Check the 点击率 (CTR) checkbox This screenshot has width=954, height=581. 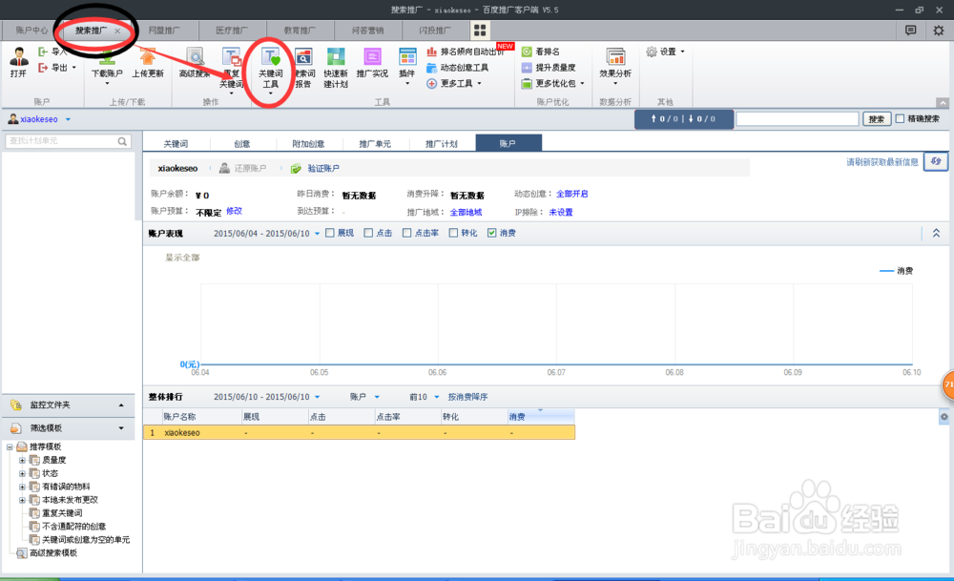pos(406,232)
